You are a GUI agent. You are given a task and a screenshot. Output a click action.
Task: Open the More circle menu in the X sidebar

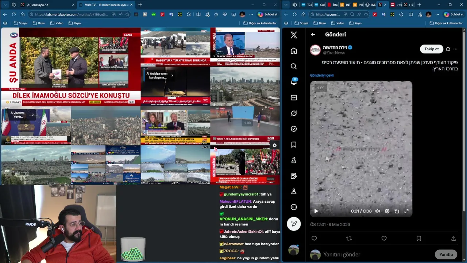[294, 207]
